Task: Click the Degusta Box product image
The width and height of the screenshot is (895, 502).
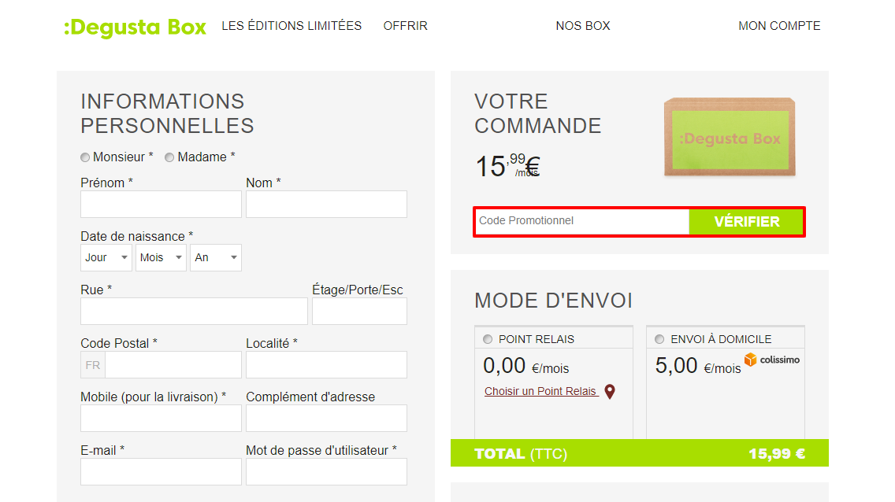Action: click(x=730, y=137)
